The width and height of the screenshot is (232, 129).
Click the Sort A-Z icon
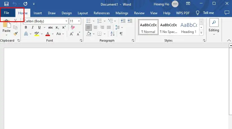tap(112, 34)
